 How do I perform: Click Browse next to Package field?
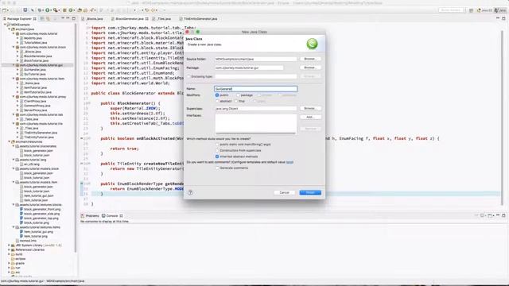pyautogui.click(x=310, y=68)
